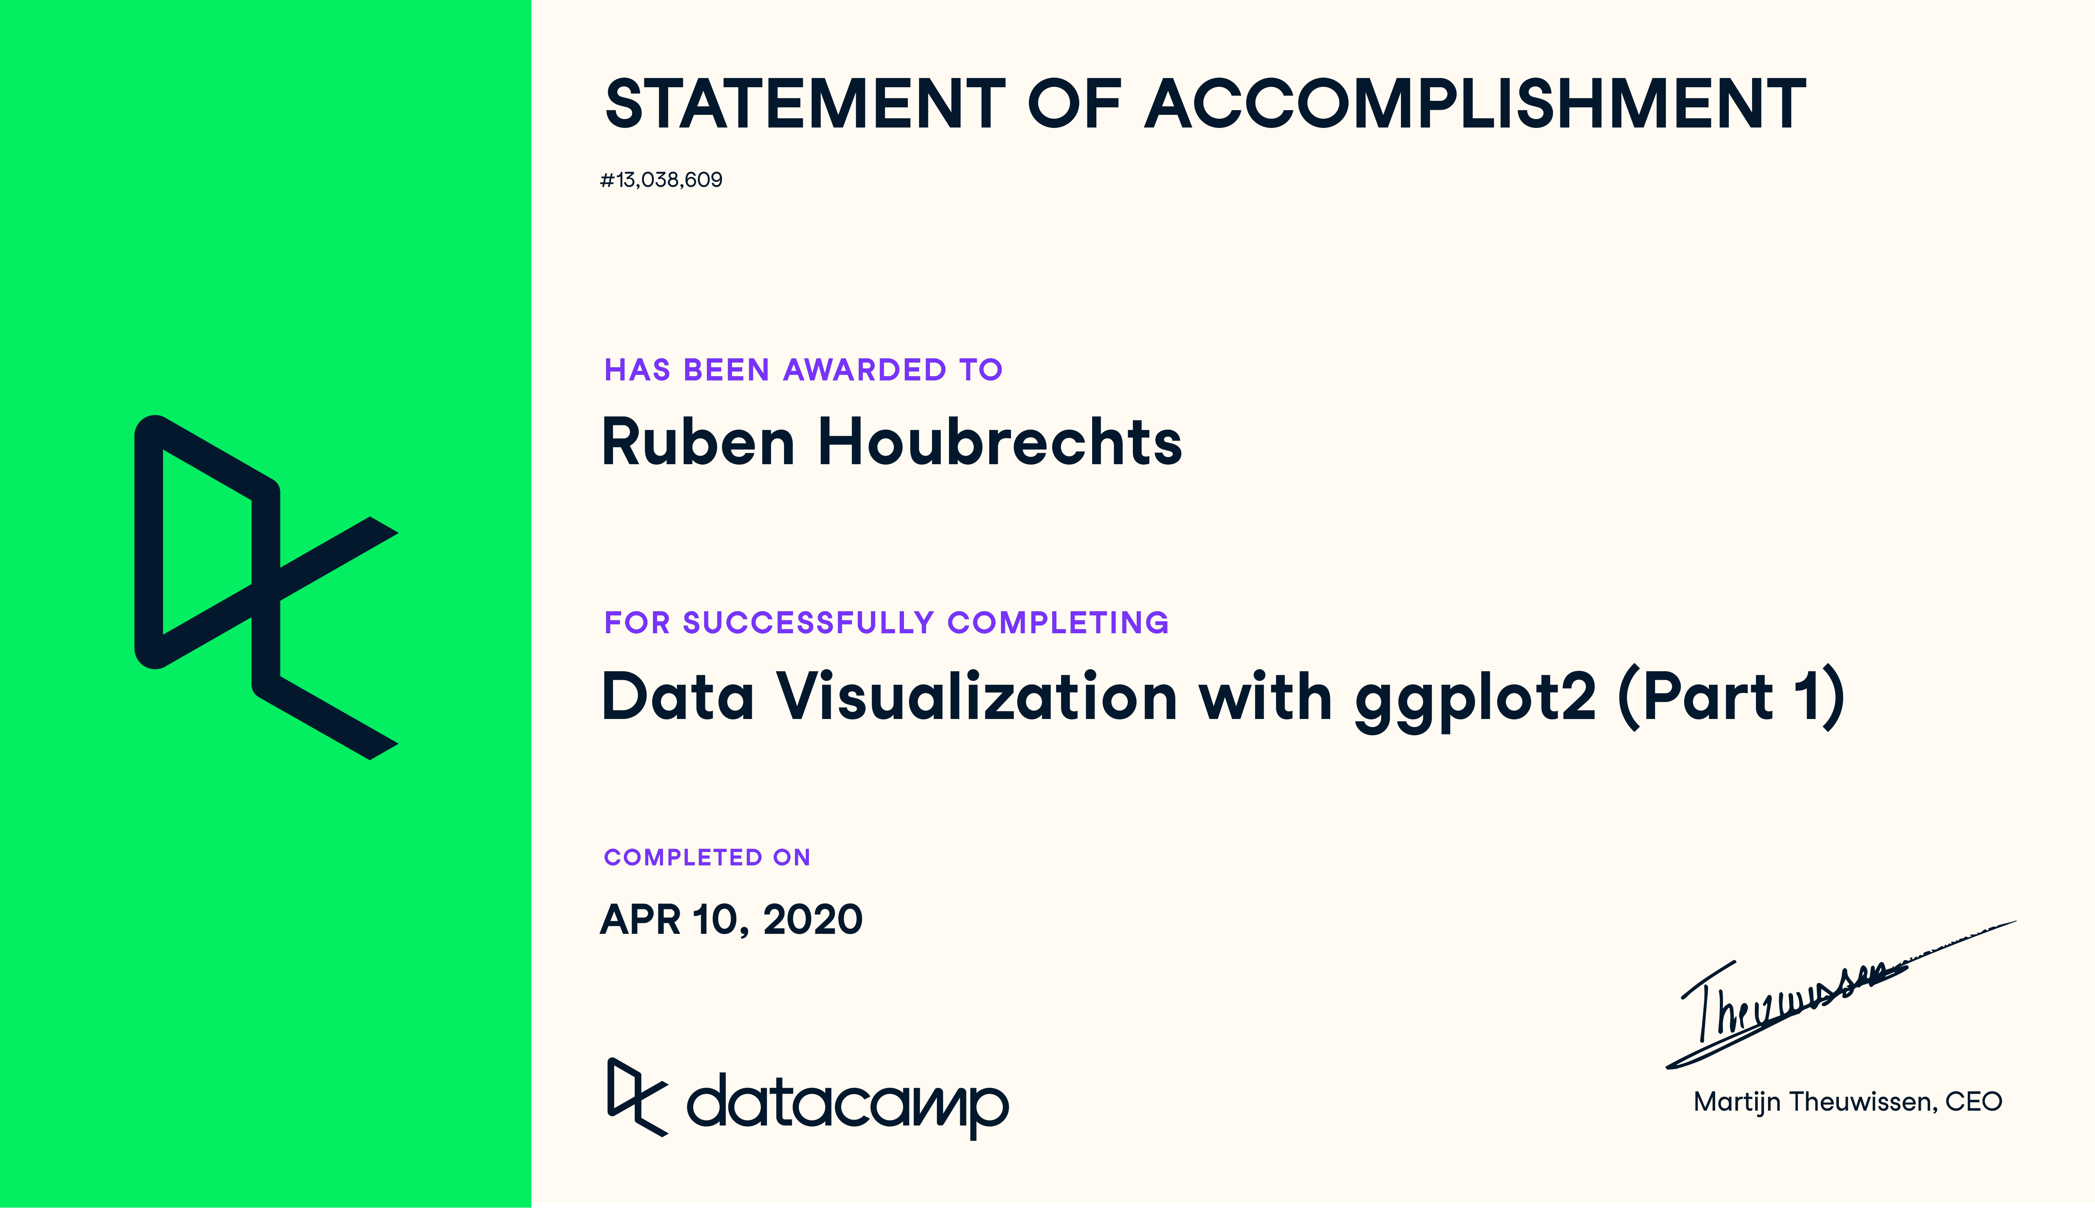The width and height of the screenshot is (2095, 1208).
Task: Select the recipient name Ruben Houbrechts
Action: [892, 442]
